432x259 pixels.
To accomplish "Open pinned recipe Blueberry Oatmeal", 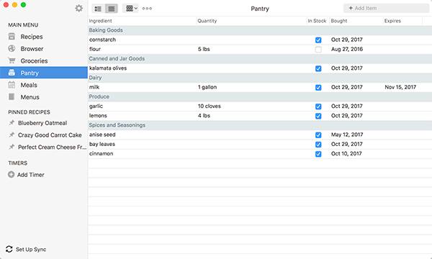I will pos(42,123).
